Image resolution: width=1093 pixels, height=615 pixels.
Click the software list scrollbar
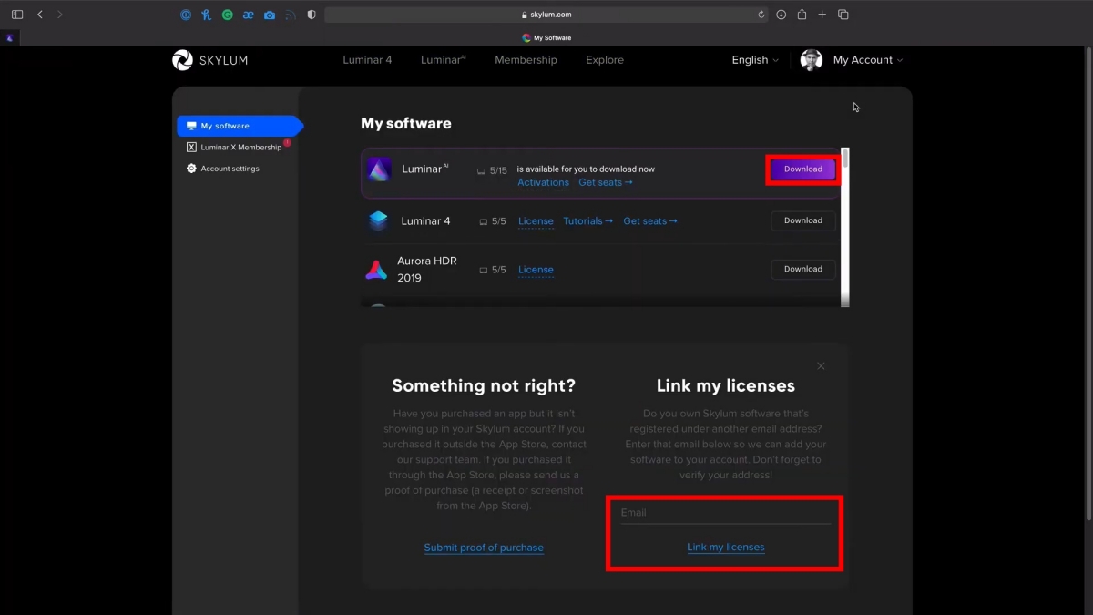pos(845,228)
